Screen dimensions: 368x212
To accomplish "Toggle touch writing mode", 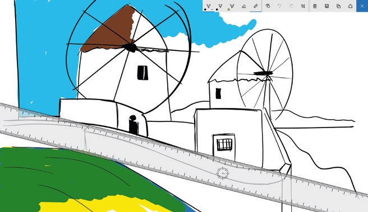I will point(268,6).
